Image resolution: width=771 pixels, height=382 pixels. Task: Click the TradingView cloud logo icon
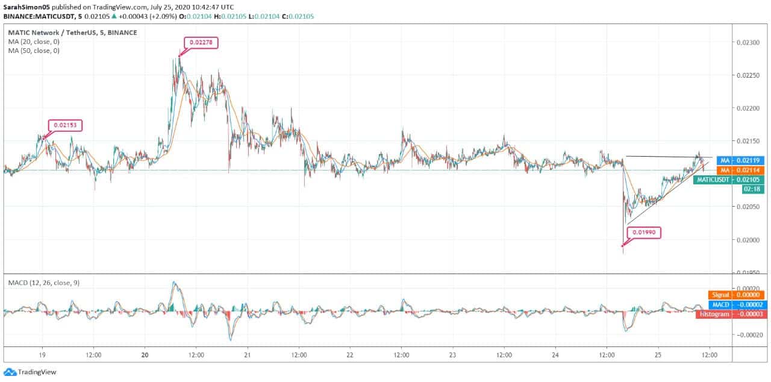point(10,372)
